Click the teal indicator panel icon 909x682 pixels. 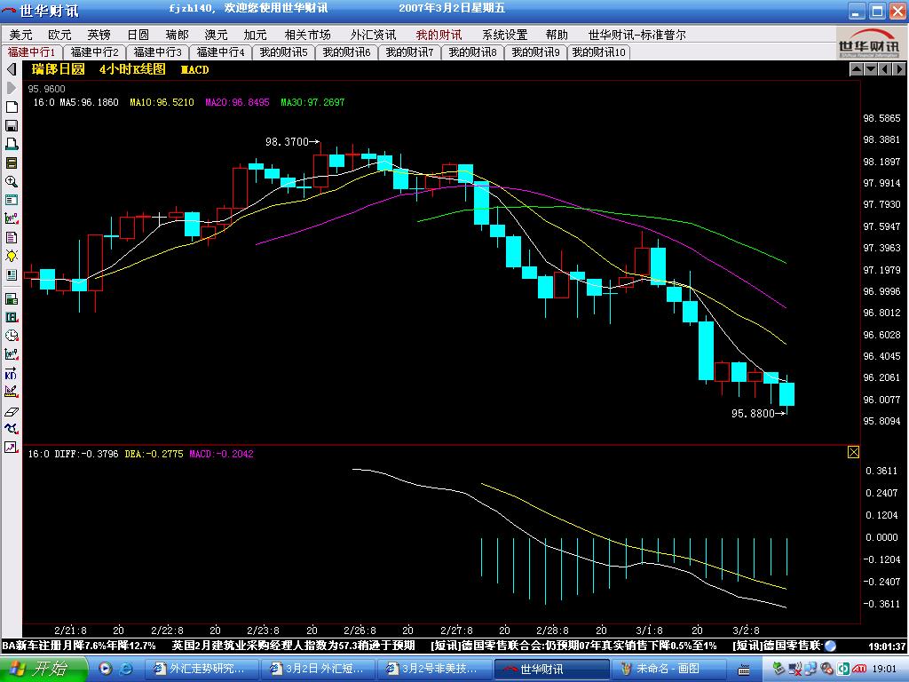pyautogui.click(x=11, y=317)
